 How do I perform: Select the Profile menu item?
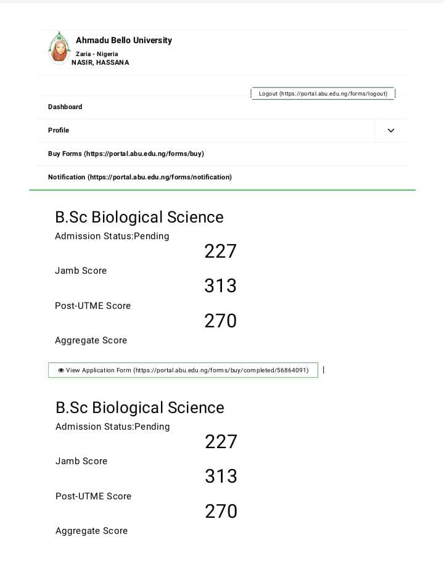click(x=59, y=130)
